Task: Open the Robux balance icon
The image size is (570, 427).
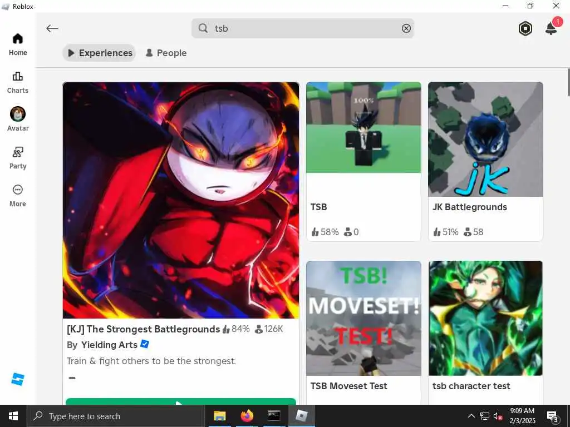Action: pyautogui.click(x=525, y=29)
